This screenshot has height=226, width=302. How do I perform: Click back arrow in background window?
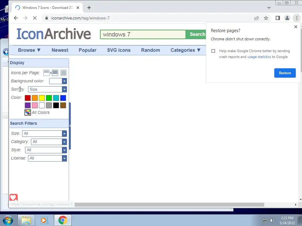coord(6,52)
